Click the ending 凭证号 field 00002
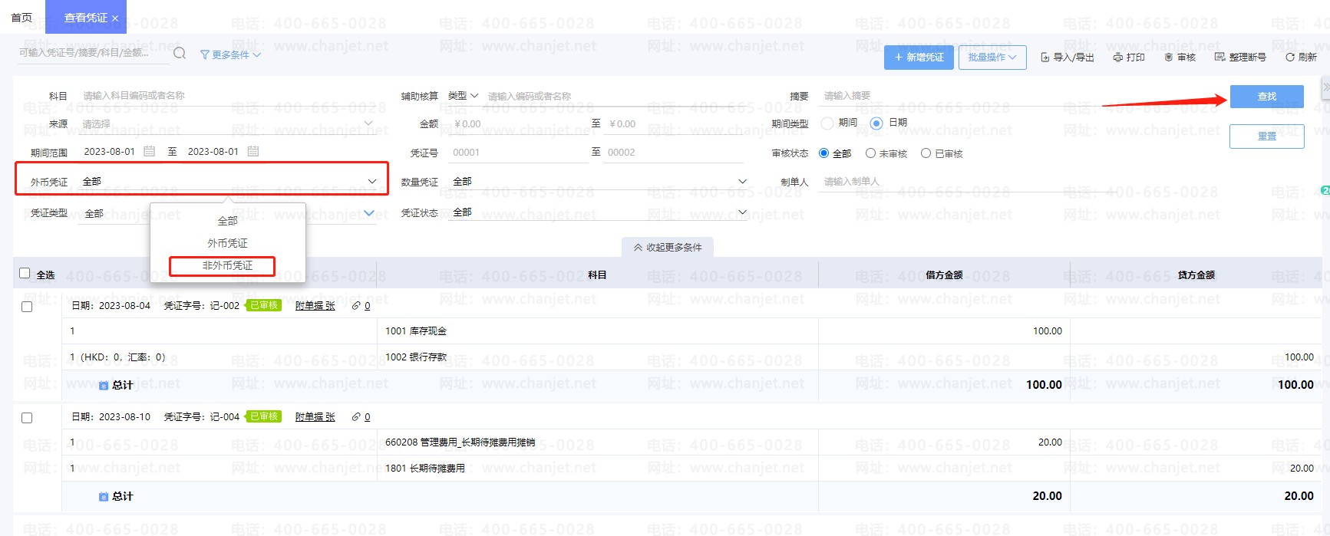This screenshot has height=536, width=1330. 675,153
